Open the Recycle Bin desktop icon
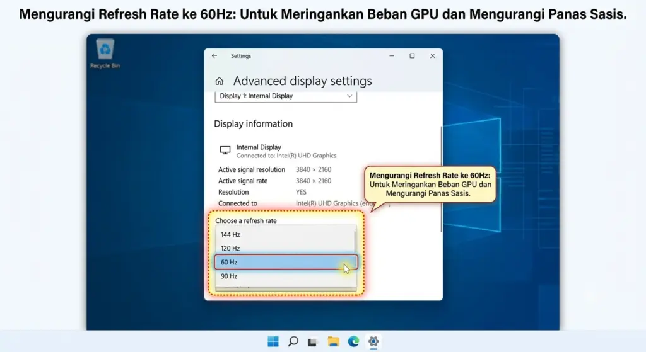646x352 pixels. point(105,54)
